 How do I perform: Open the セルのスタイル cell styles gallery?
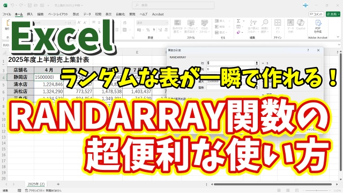click(205, 26)
